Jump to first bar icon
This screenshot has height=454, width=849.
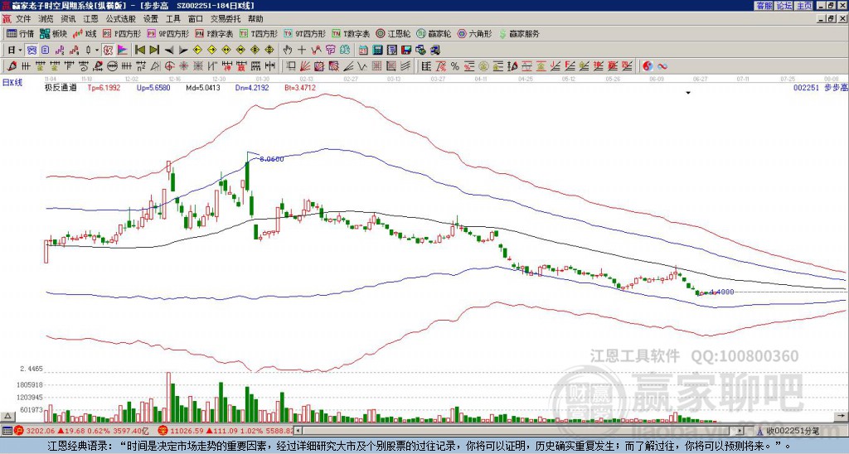click(139, 51)
